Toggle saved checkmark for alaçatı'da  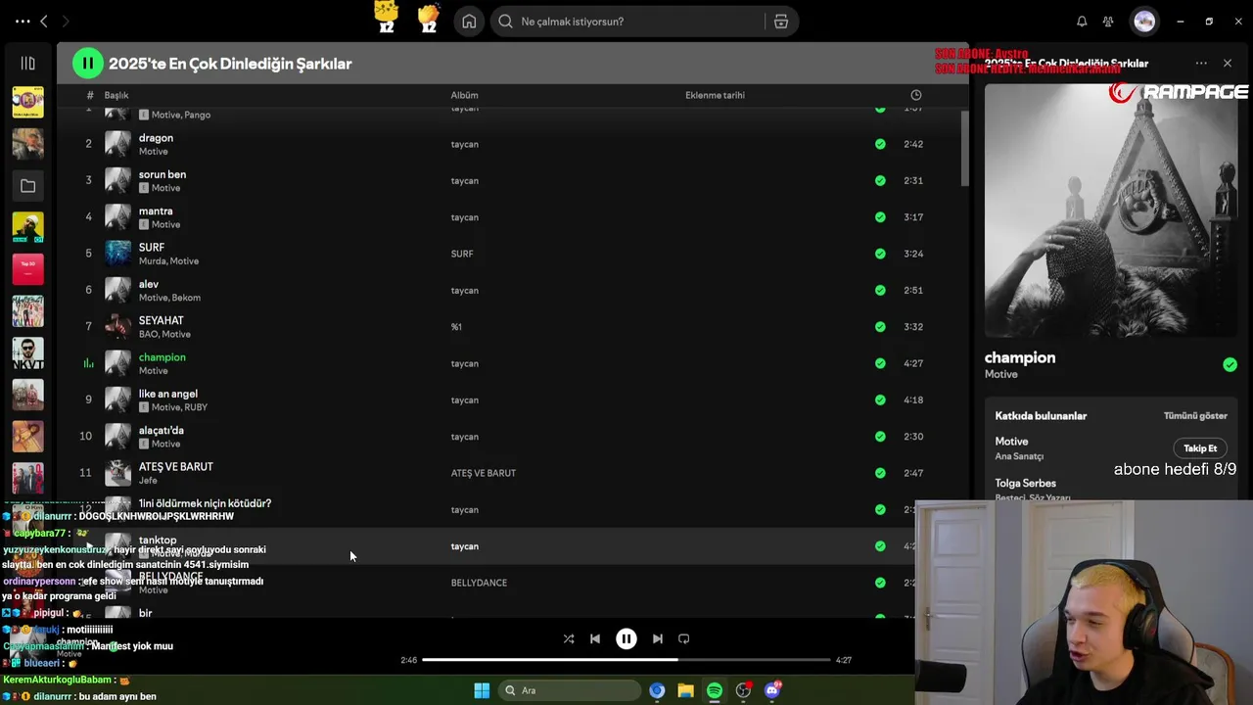click(x=880, y=437)
